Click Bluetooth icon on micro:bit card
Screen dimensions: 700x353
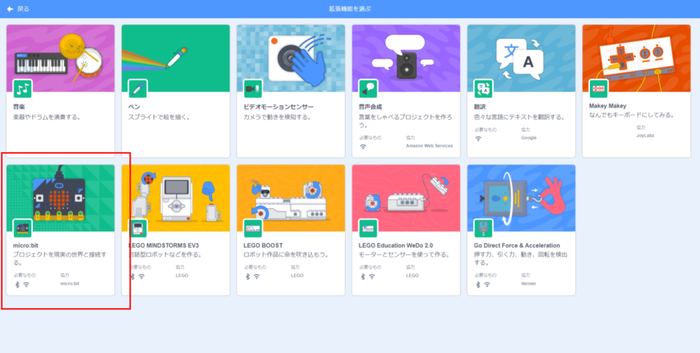pos(17,284)
